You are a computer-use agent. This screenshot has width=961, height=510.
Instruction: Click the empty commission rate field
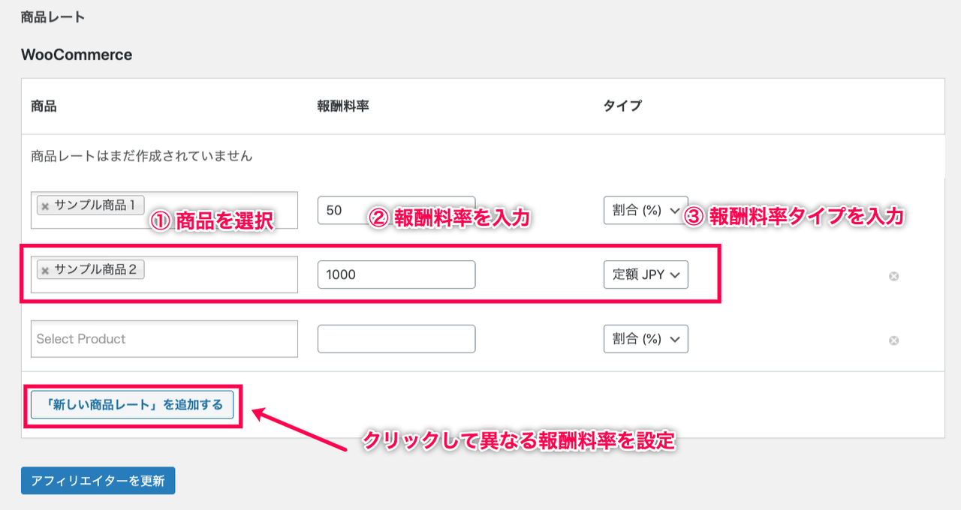pos(396,339)
